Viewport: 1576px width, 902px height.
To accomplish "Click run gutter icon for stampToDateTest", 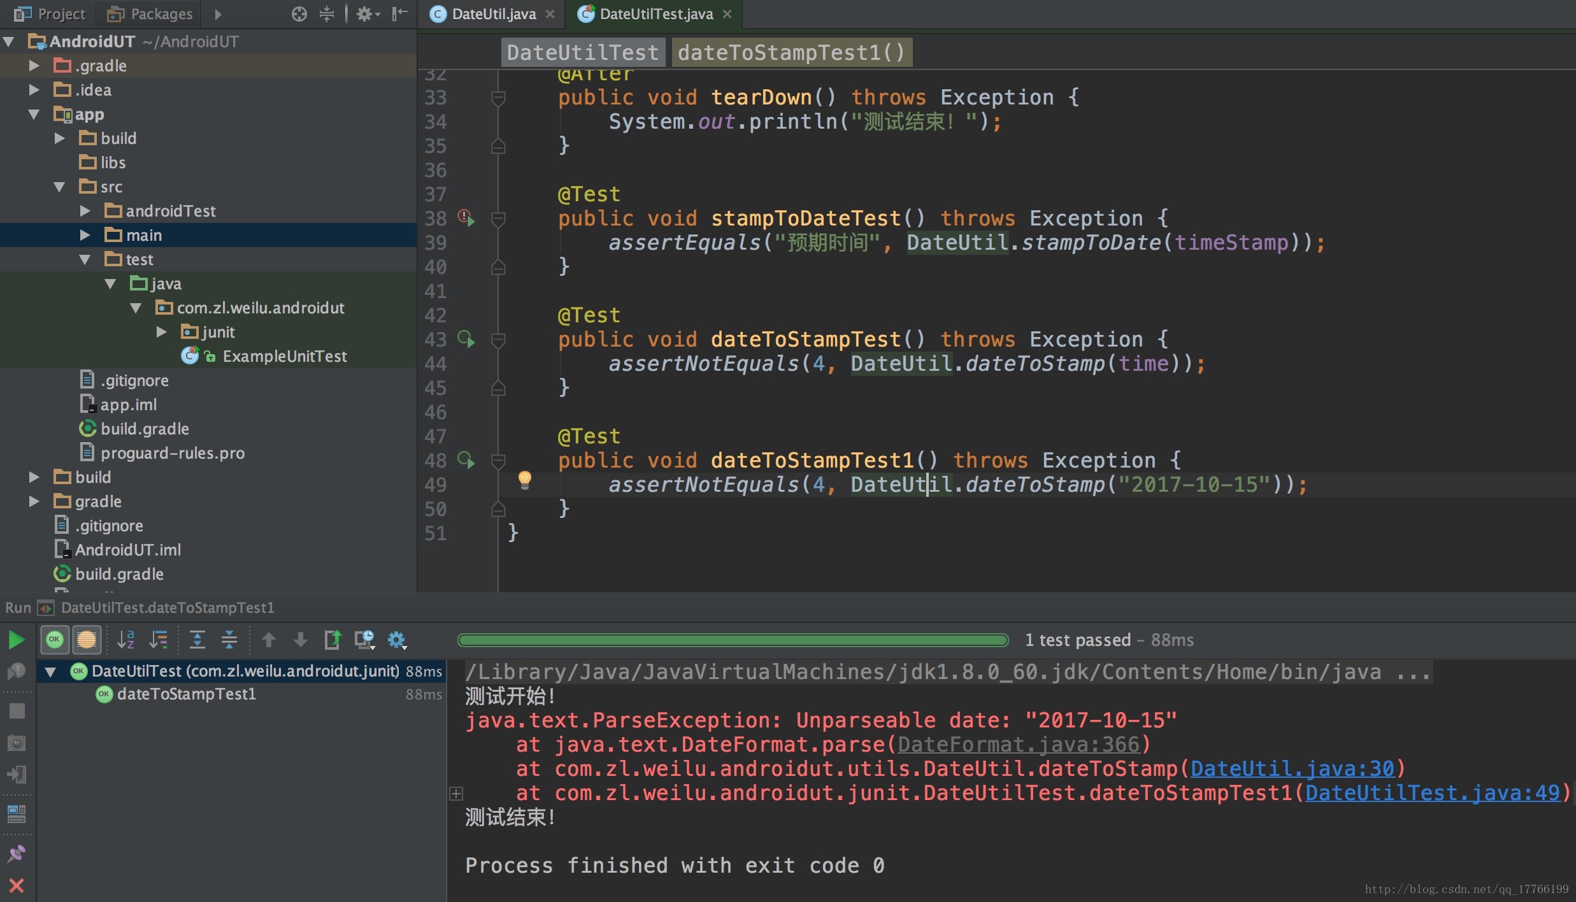I will (x=466, y=218).
